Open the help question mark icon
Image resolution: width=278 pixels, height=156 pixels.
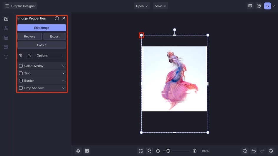259,6
